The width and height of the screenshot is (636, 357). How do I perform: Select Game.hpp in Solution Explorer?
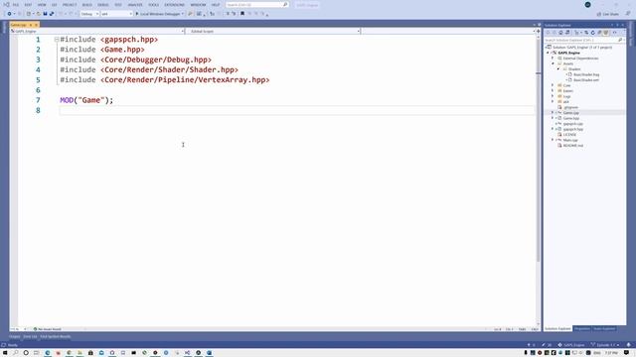click(x=570, y=118)
